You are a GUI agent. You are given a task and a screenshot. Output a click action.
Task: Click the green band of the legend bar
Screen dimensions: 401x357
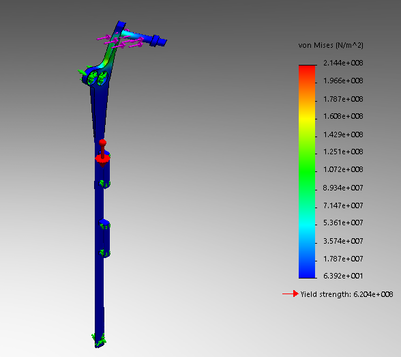coord(307,170)
